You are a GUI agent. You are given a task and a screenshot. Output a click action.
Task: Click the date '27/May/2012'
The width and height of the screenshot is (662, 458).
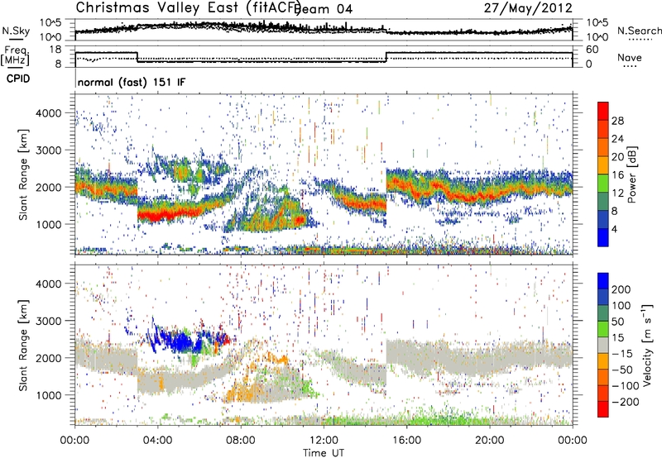coord(528,8)
